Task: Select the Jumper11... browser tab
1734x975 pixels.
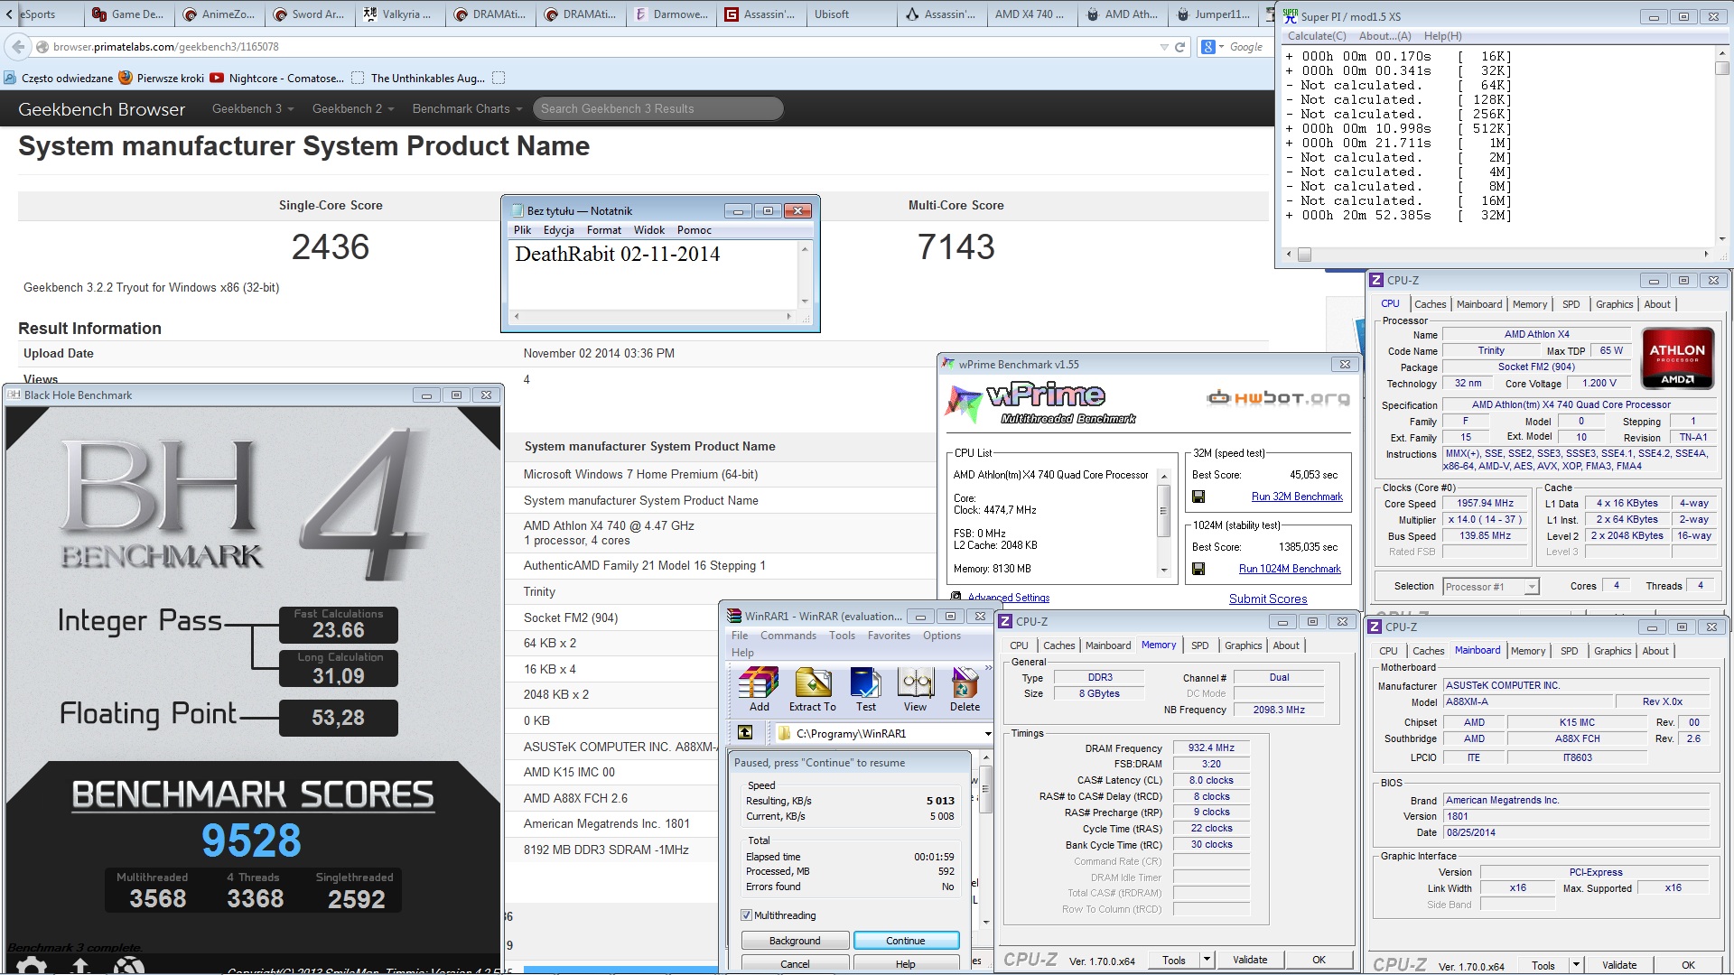Action: point(1211,14)
